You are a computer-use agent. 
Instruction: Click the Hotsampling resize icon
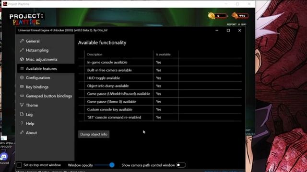[22, 50]
